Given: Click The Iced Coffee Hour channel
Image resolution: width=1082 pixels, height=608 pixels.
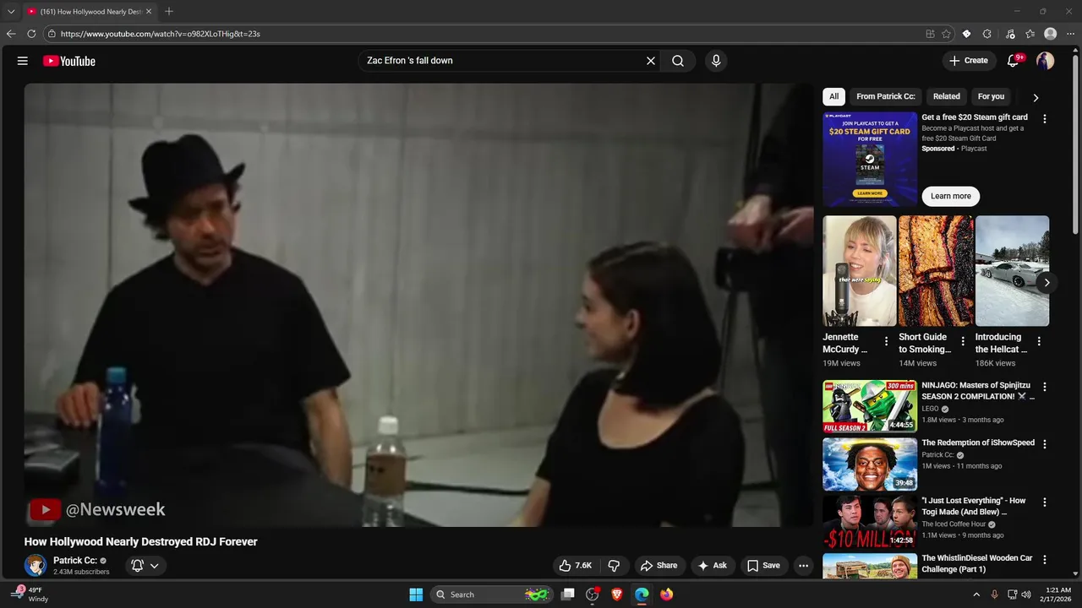Looking at the screenshot, I should [954, 524].
